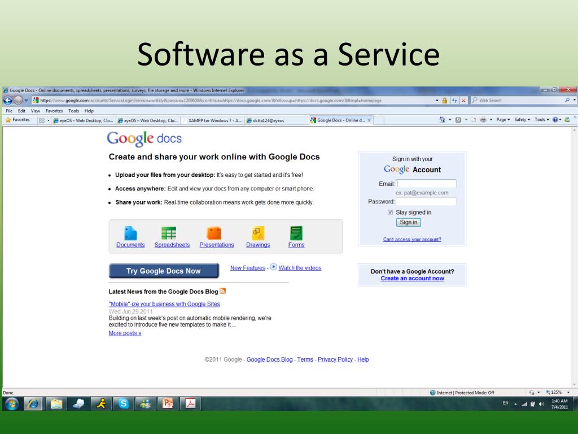The width and height of the screenshot is (578, 434).
Task: Click the Internet Explorer taskbar icon
Action: coord(33,403)
